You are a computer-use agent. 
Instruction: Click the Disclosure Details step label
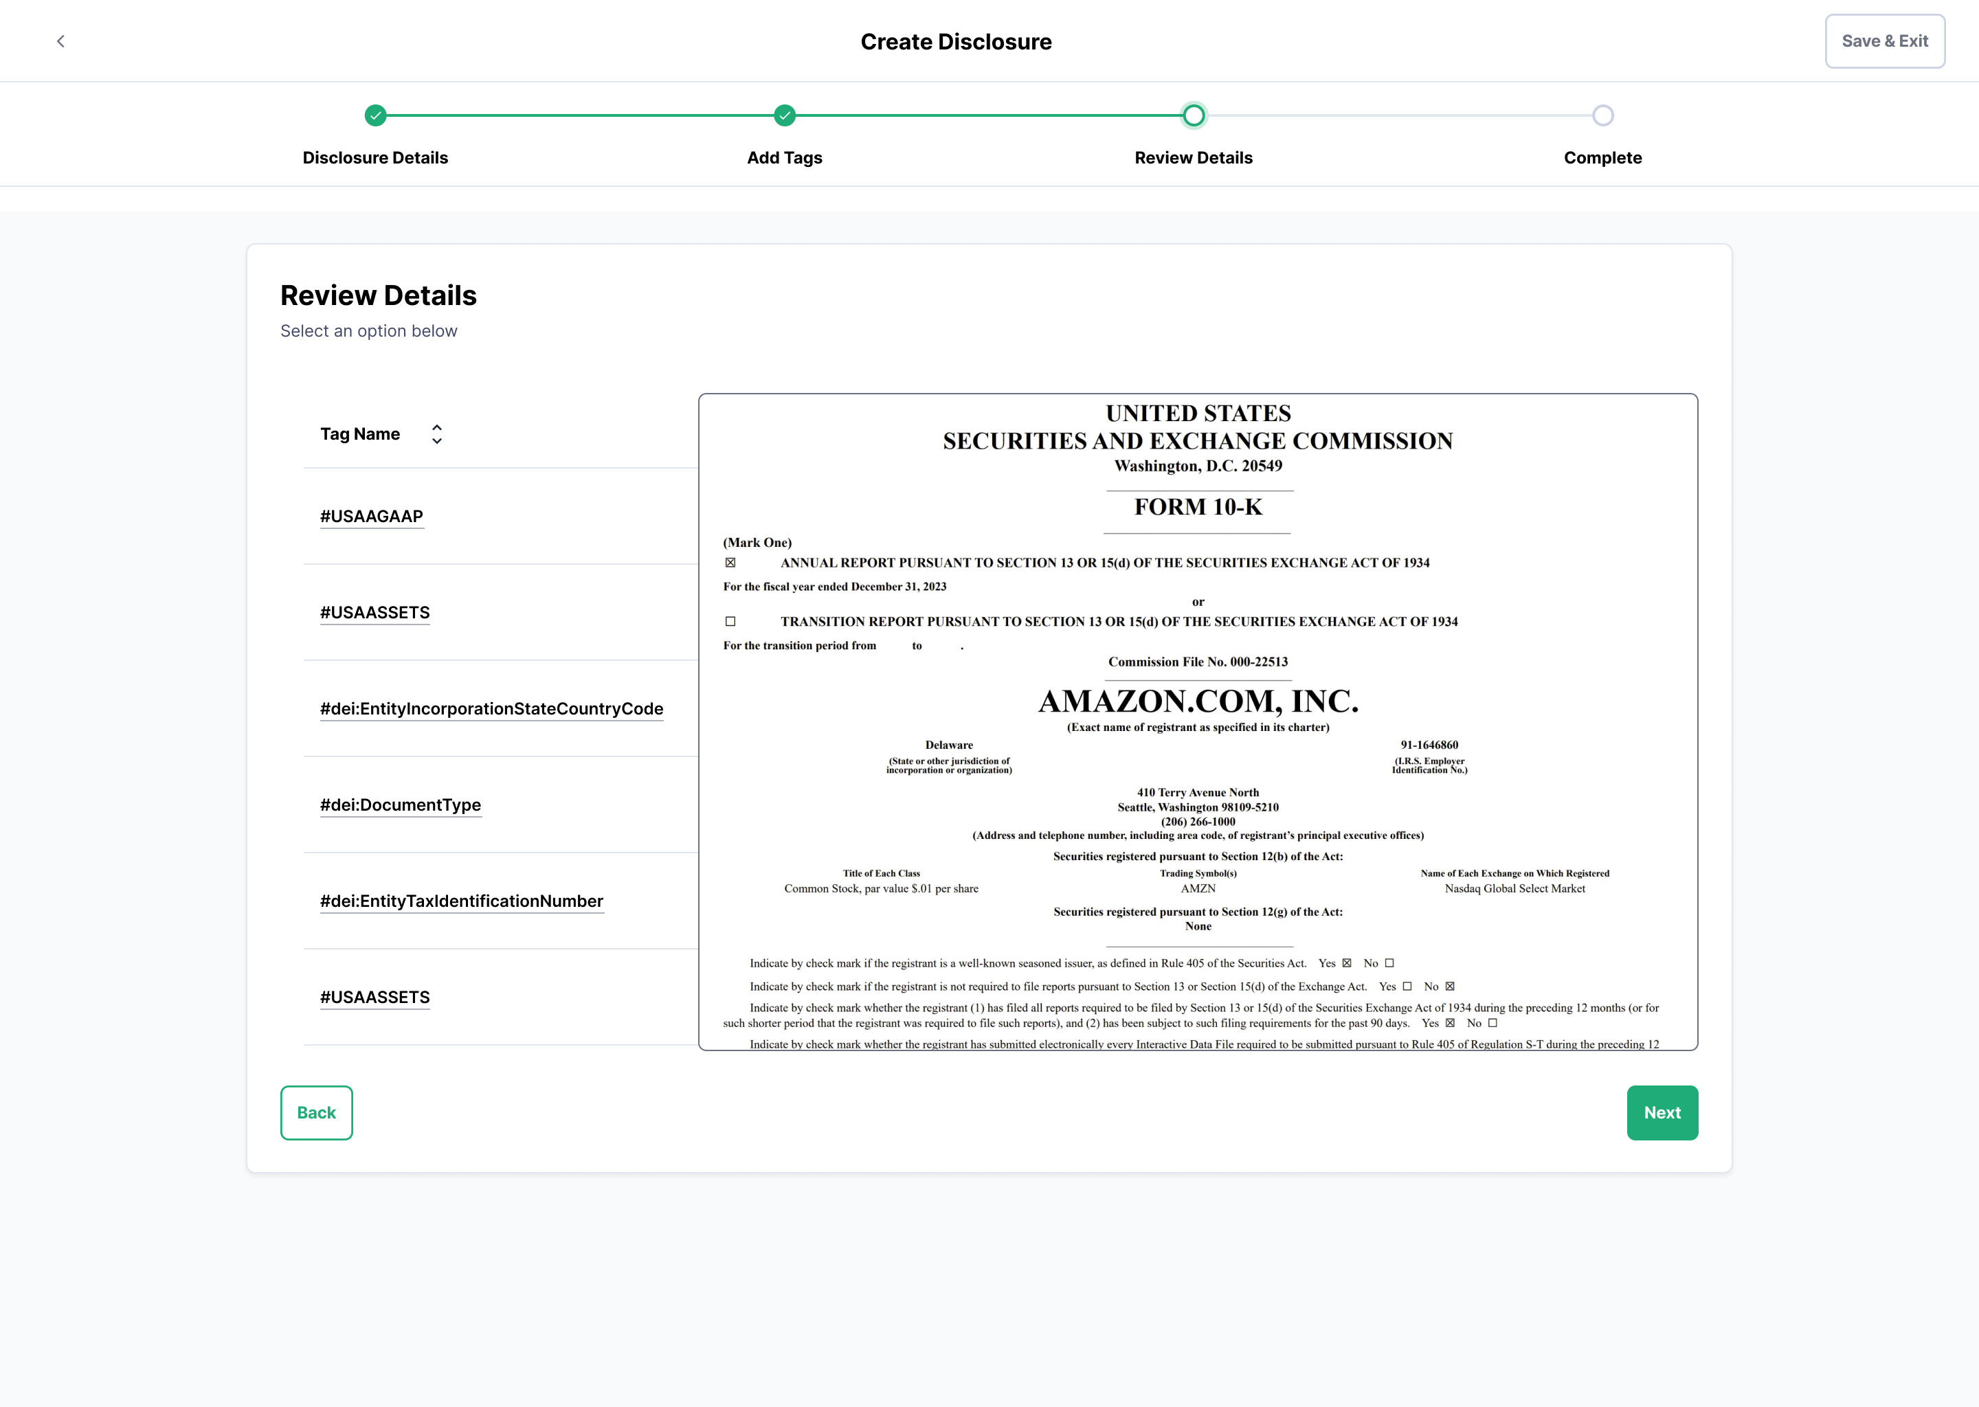tap(375, 158)
